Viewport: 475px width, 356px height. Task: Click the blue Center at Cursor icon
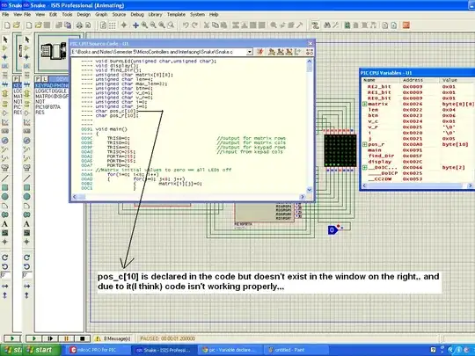pos(135,25)
